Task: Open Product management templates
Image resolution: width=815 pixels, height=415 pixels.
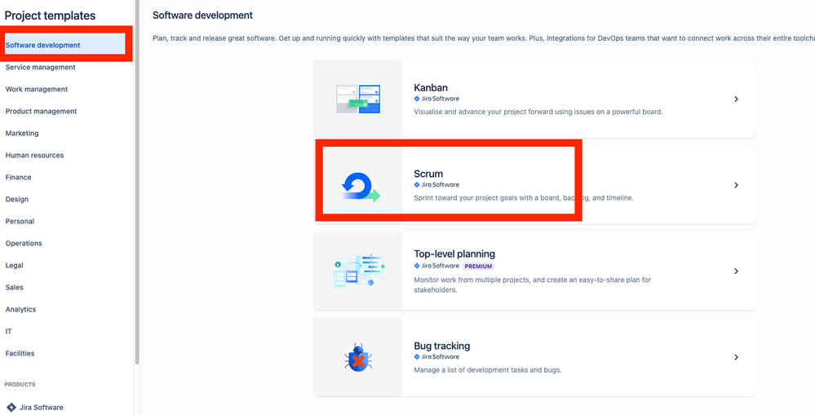Action: [x=41, y=111]
